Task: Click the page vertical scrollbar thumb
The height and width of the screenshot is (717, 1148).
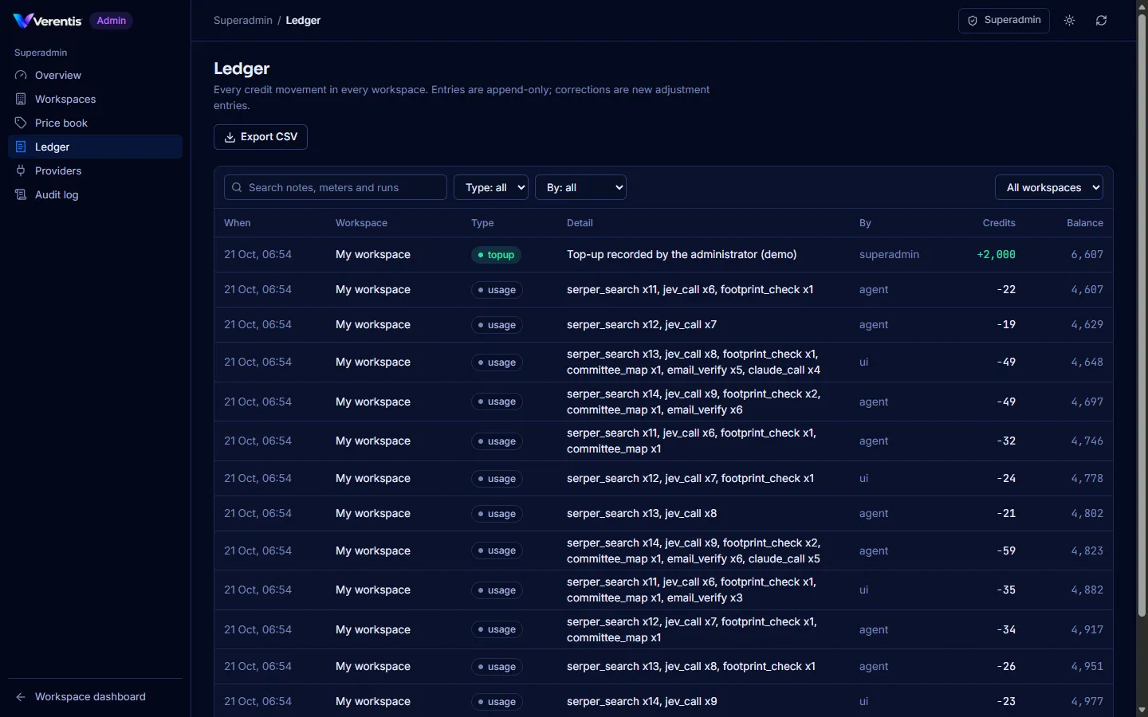Action: pyautogui.click(x=1142, y=315)
